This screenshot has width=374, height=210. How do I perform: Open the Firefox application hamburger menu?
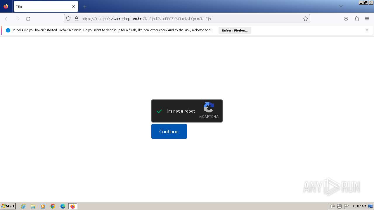(367, 19)
